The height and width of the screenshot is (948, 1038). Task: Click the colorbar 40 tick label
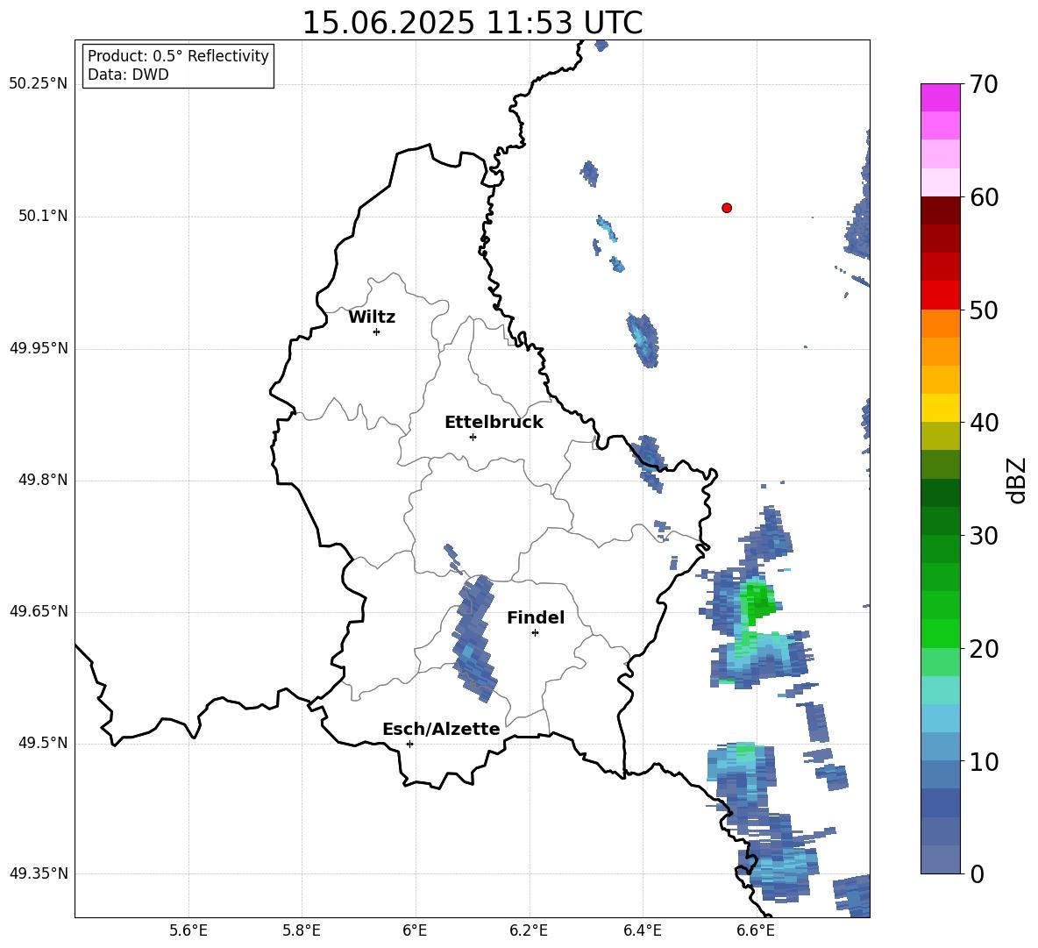(985, 423)
